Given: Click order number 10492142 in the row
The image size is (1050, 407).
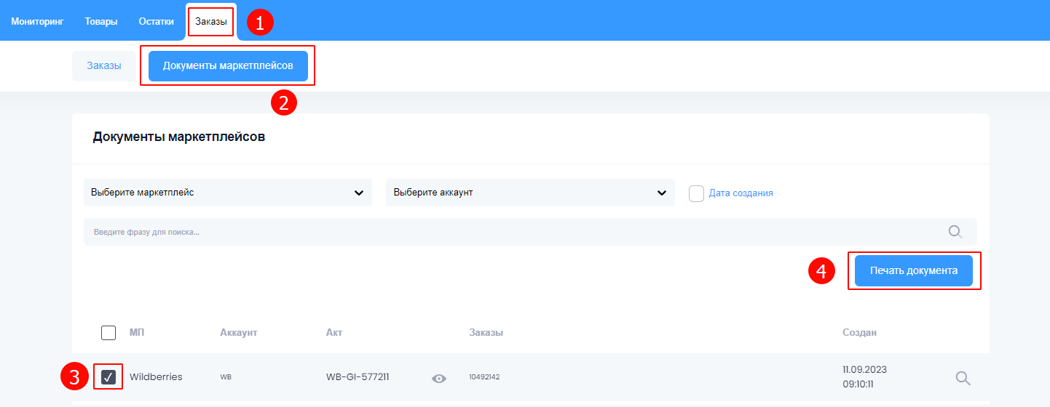Looking at the screenshot, I should click(x=484, y=377).
